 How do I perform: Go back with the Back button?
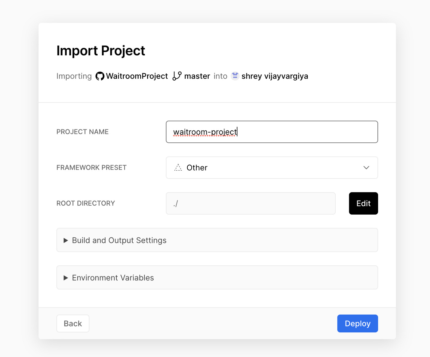point(73,323)
